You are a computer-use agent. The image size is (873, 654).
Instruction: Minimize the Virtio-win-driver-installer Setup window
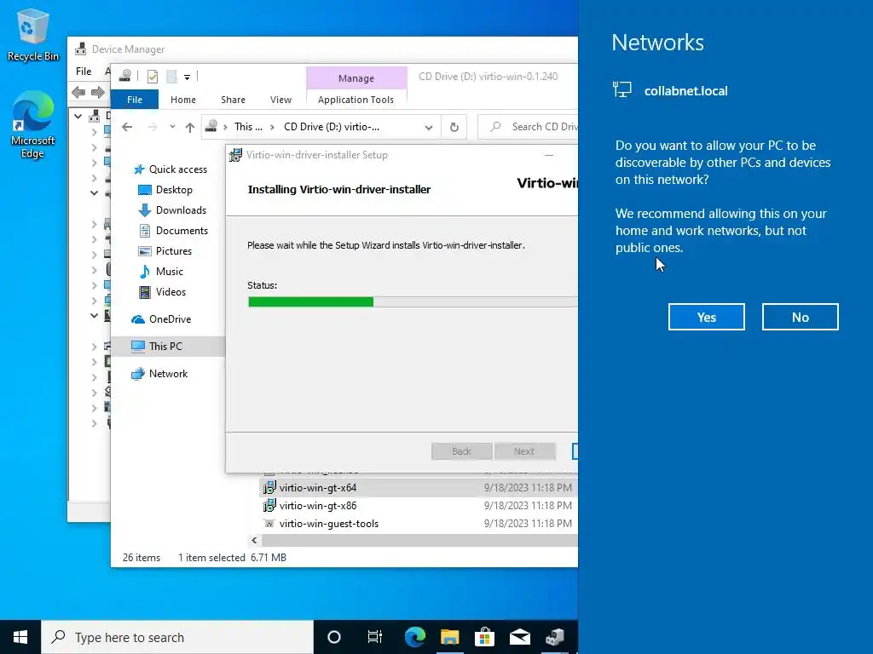[x=549, y=155]
